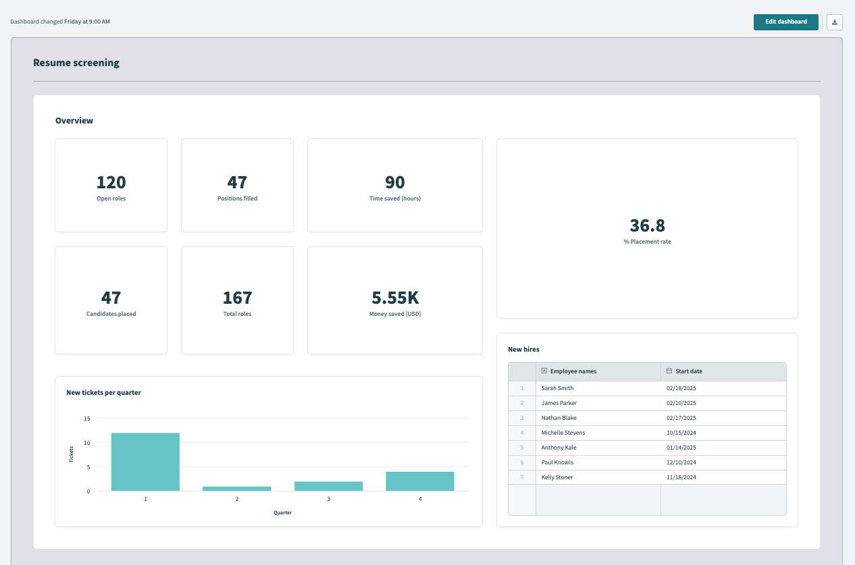Click the Candidates placed card
This screenshot has height=565, width=855.
(x=111, y=300)
